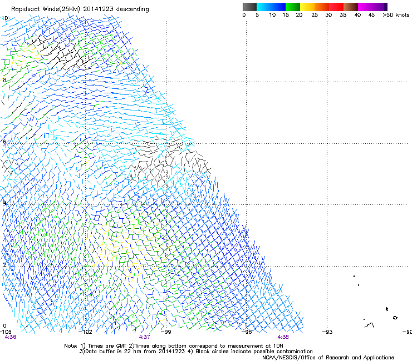
Task: Click the curved coastline outline near bottom right
Action: pyautogui.click(x=370, y=325)
